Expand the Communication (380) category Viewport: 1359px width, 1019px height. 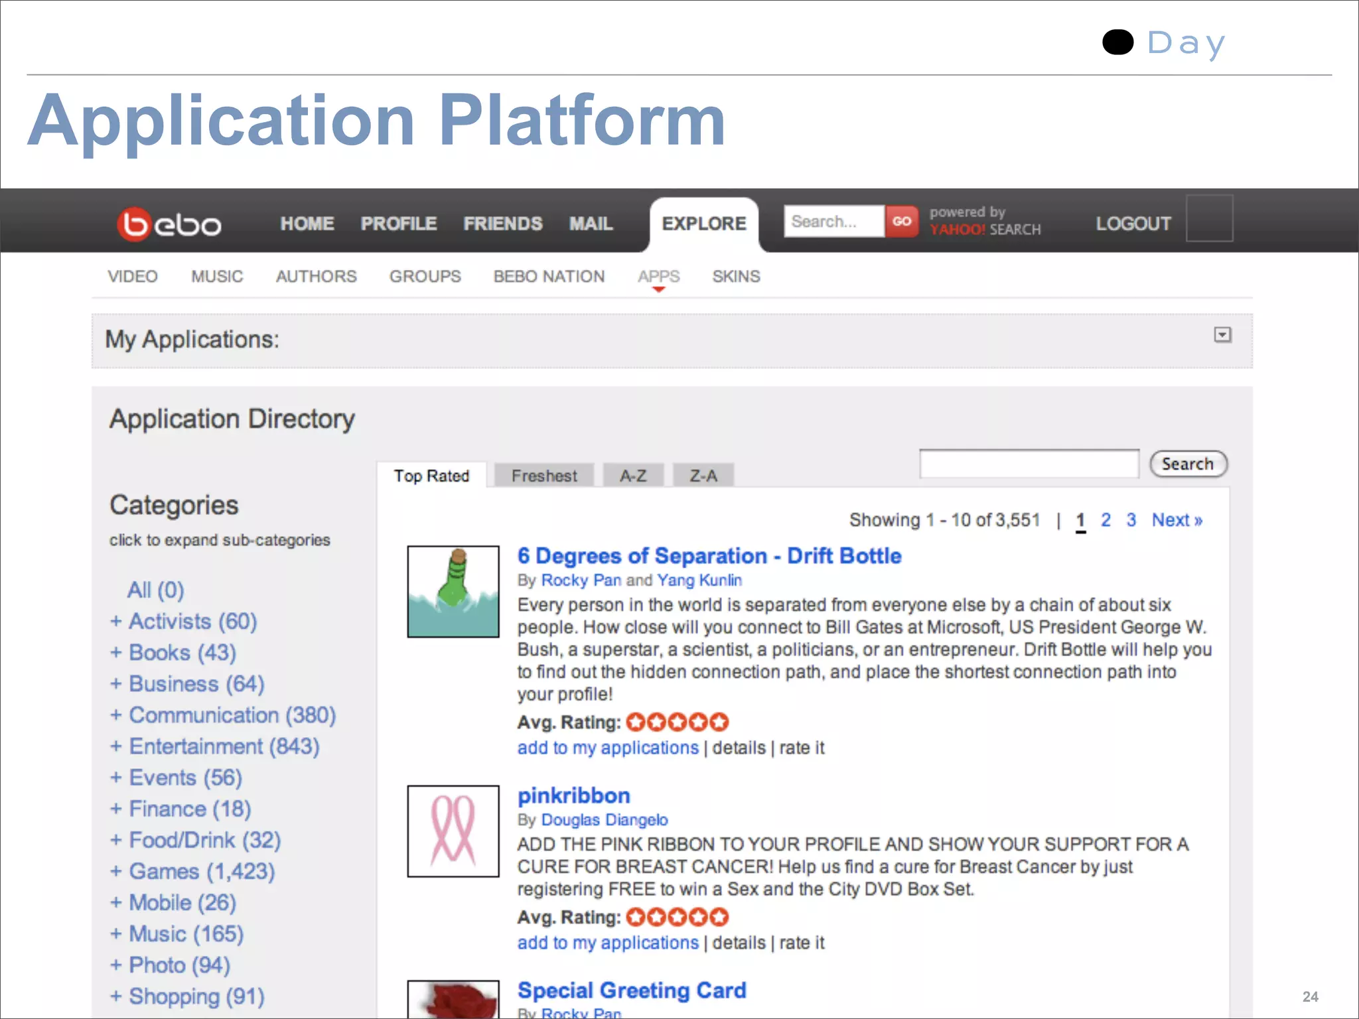click(223, 715)
